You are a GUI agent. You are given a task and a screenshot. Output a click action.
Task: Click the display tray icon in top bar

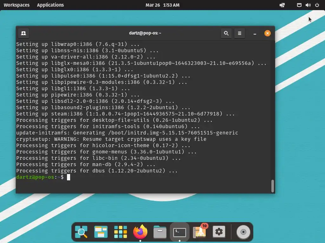(x=282, y=5)
